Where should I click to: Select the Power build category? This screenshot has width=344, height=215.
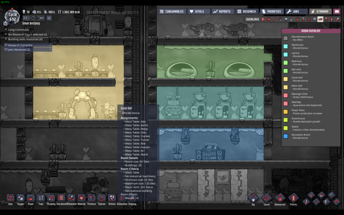click(x=31, y=198)
